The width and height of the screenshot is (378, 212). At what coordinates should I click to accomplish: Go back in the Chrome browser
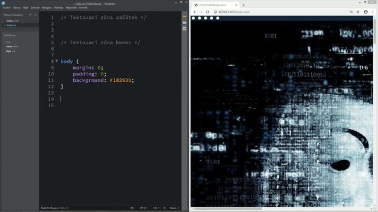tap(195, 12)
